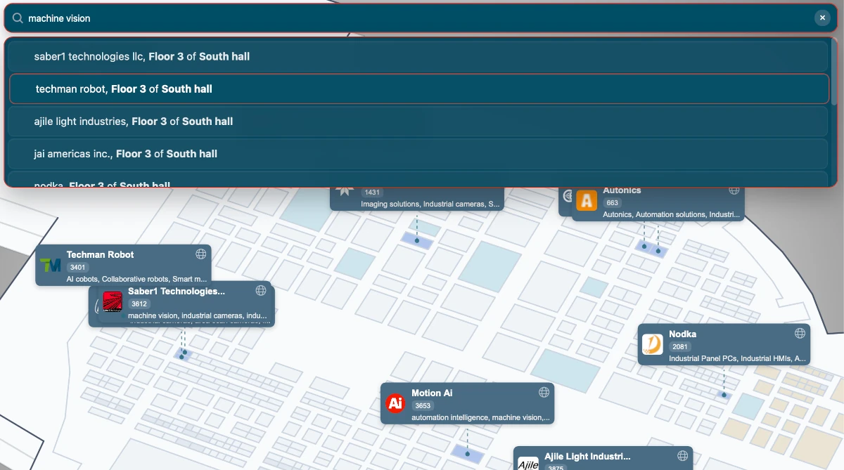Click booth number 1431 badge

point(372,192)
